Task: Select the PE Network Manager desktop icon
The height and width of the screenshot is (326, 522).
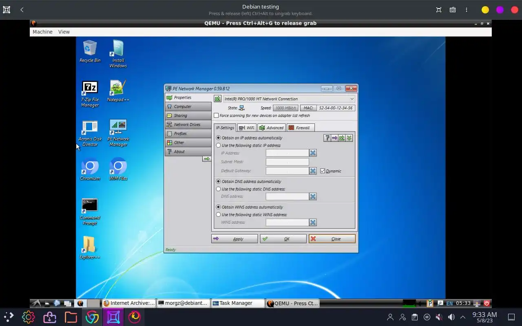Action: (118, 133)
